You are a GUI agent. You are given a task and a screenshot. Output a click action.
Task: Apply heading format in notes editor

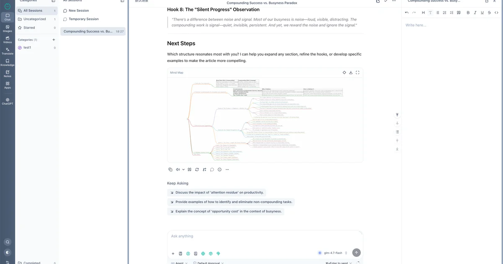(x=423, y=13)
